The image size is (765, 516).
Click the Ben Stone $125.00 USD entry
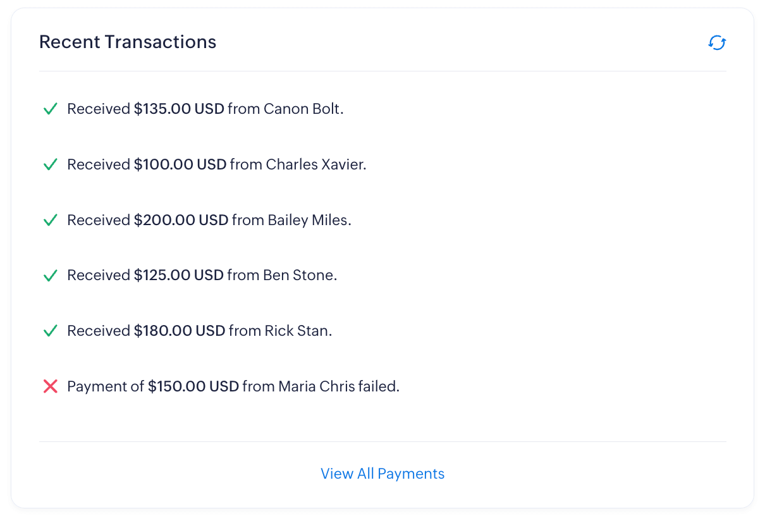point(202,275)
